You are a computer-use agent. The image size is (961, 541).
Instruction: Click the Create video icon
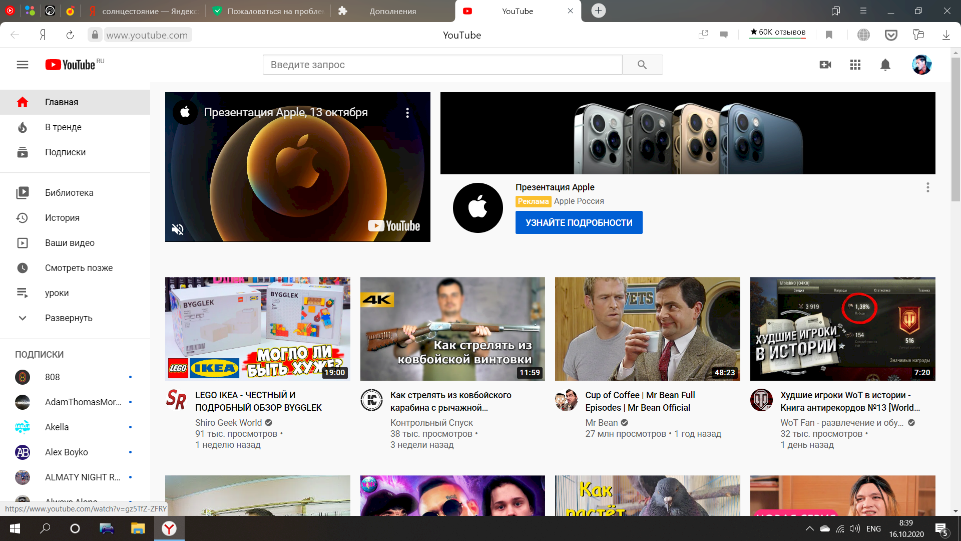(x=825, y=65)
